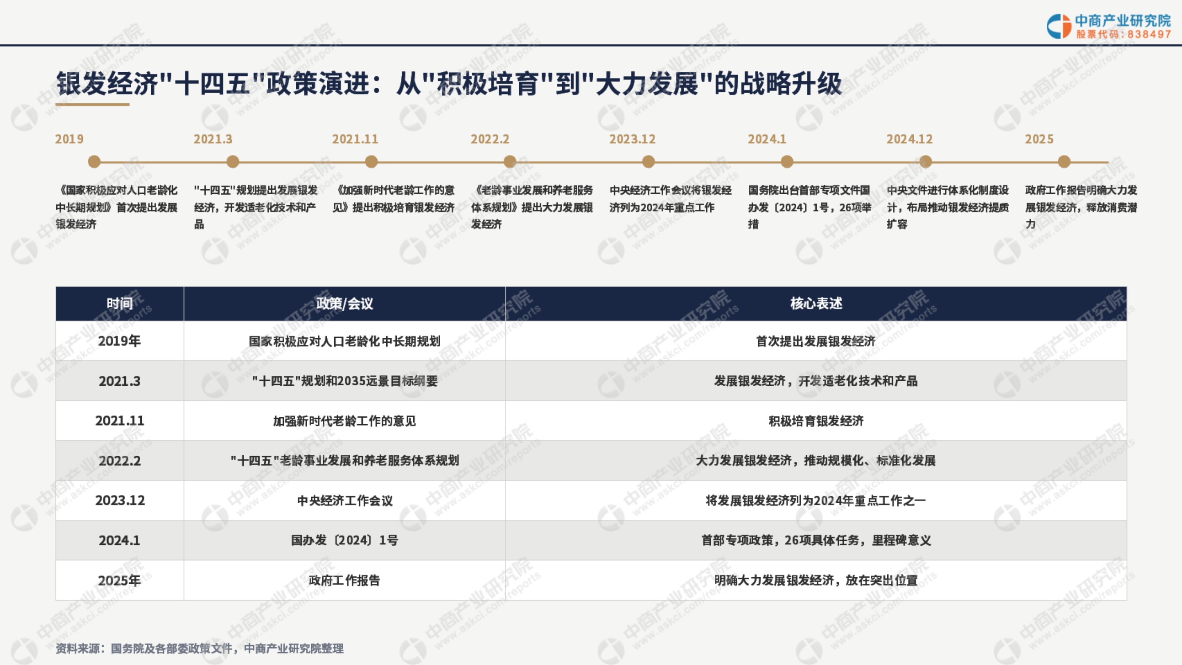
Task: Click the 政策/会议 table header
Action: pyautogui.click(x=344, y=303)
